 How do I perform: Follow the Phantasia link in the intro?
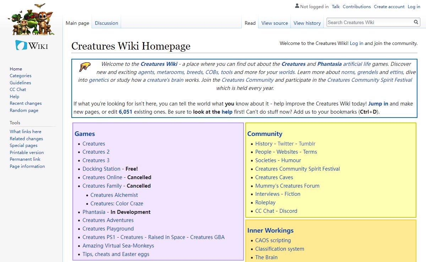329,64
